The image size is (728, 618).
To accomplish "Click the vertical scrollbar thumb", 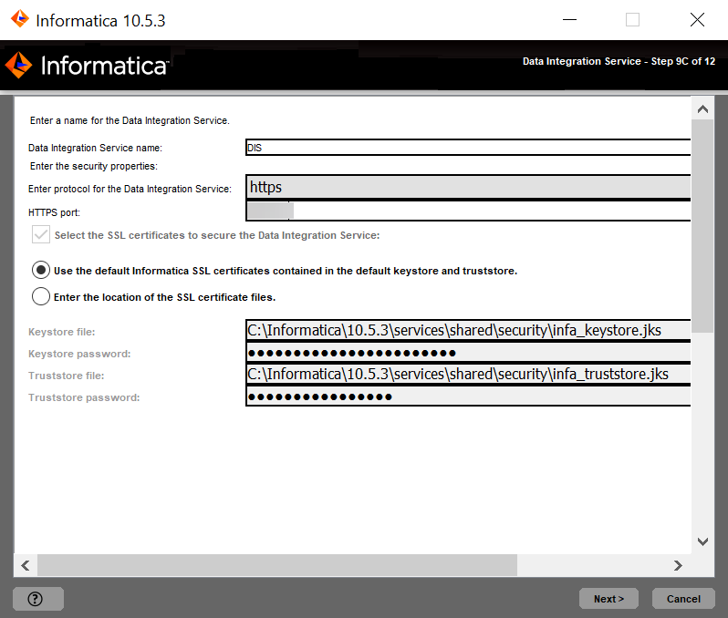I will click(x=702, y=226).
